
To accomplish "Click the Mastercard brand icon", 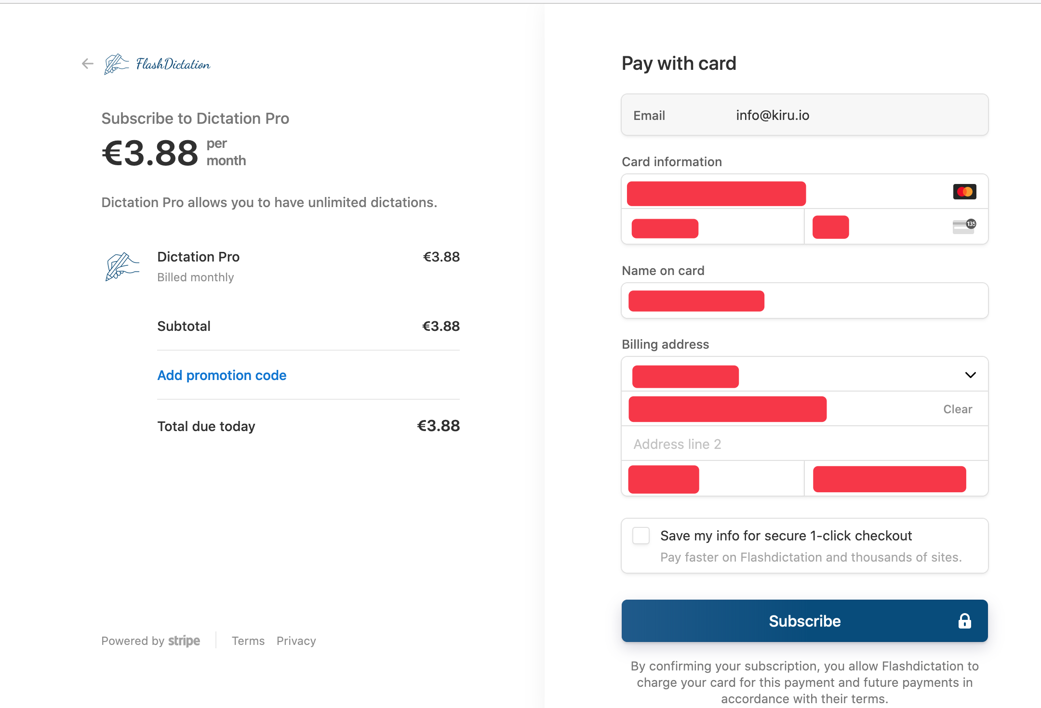I will pyautogui.click(x=964, y=192).
